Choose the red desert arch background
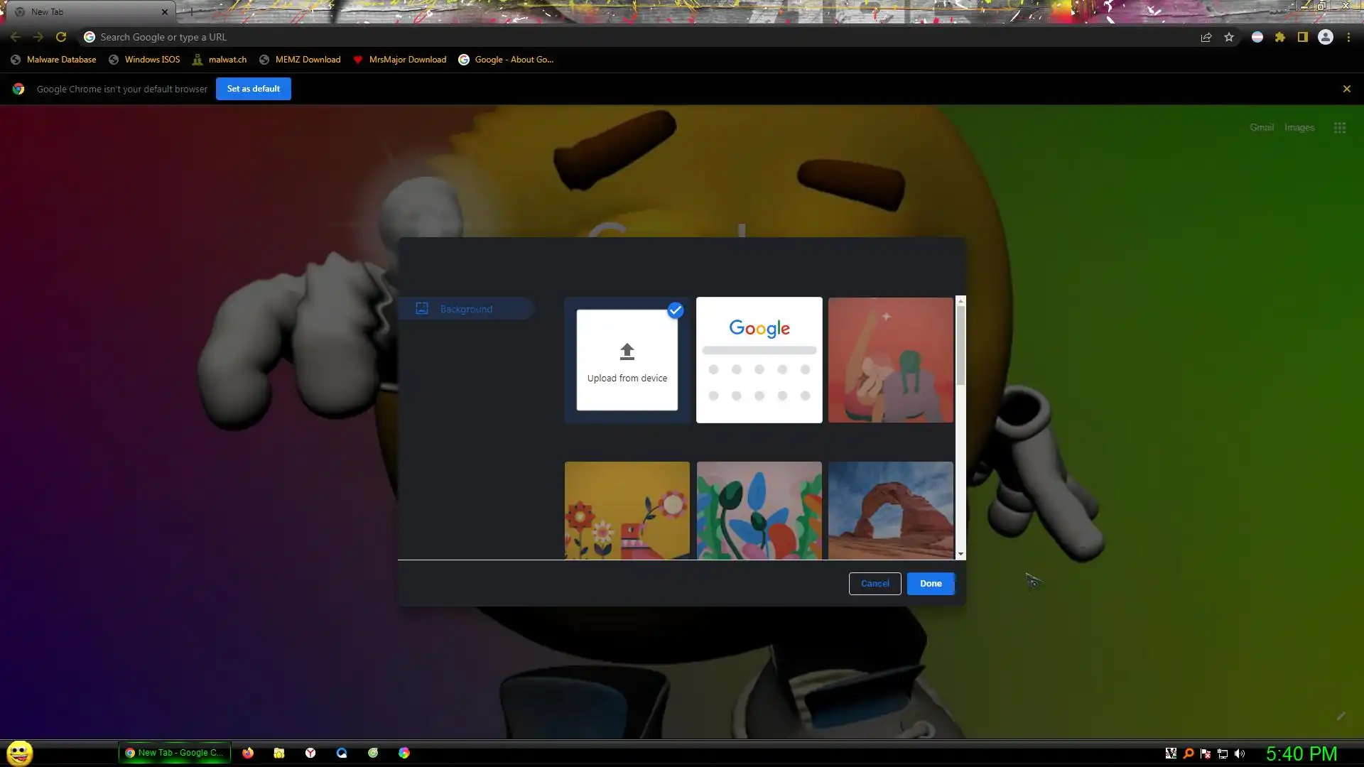Screen dimensions: 1364x767 [890, 510]
